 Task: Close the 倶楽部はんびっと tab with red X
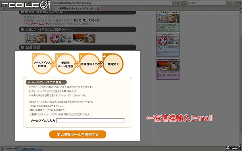coord(98,8)
